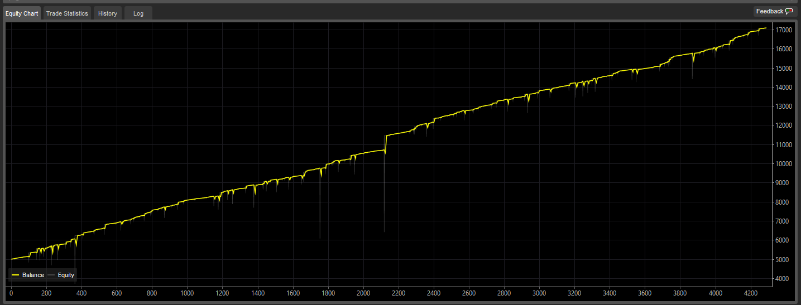801x305 pixels.
Task: Click the gray Equity legend line swatch
Action: (51, 275)
